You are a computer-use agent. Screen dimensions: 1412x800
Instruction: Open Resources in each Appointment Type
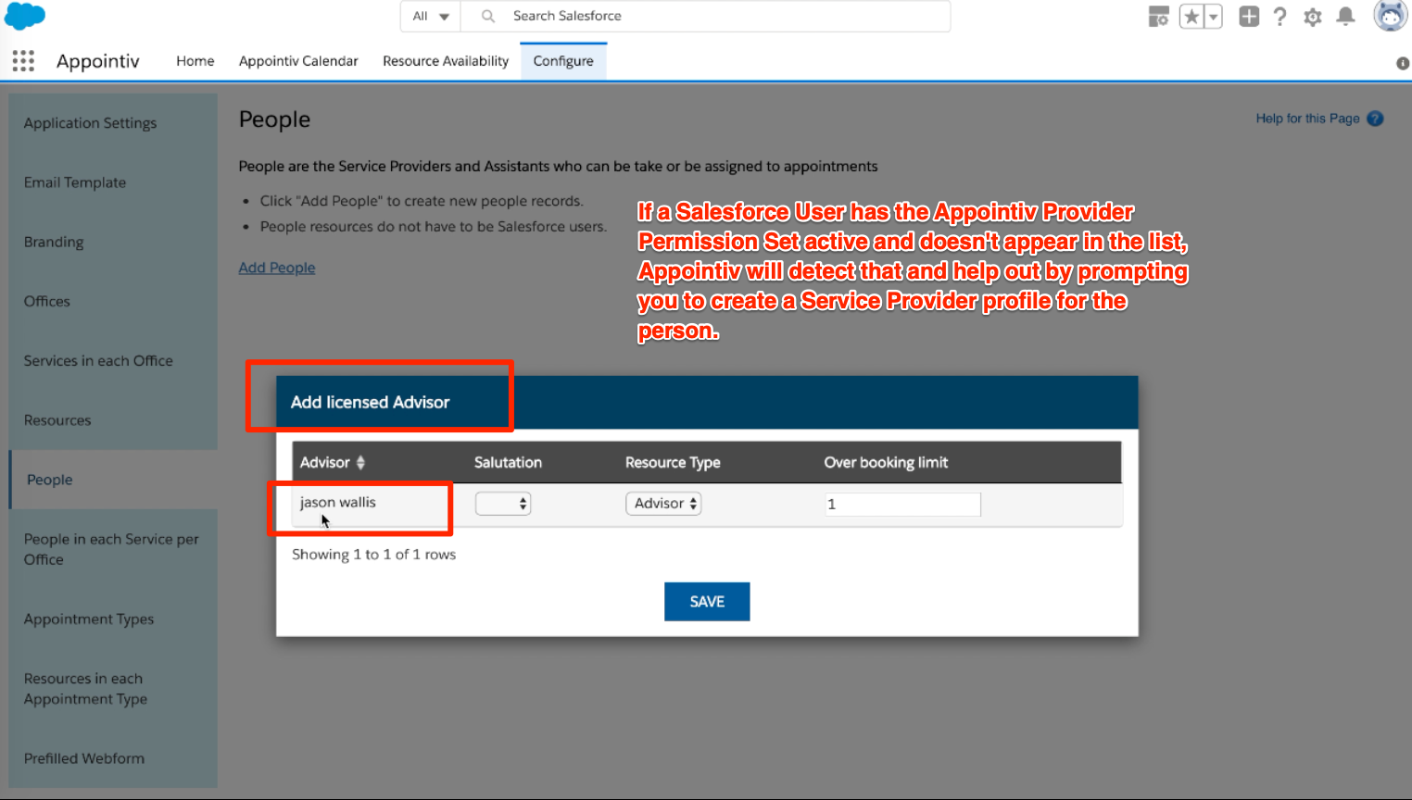[113, 689]
